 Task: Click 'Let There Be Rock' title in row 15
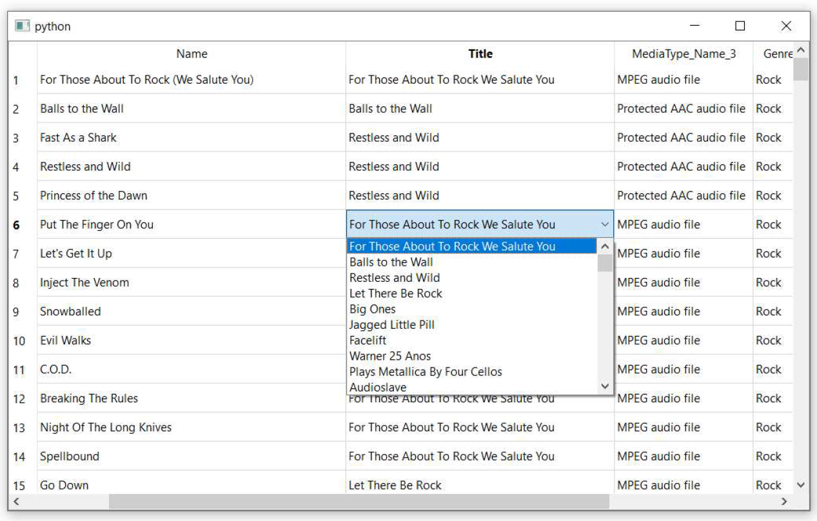480,484
